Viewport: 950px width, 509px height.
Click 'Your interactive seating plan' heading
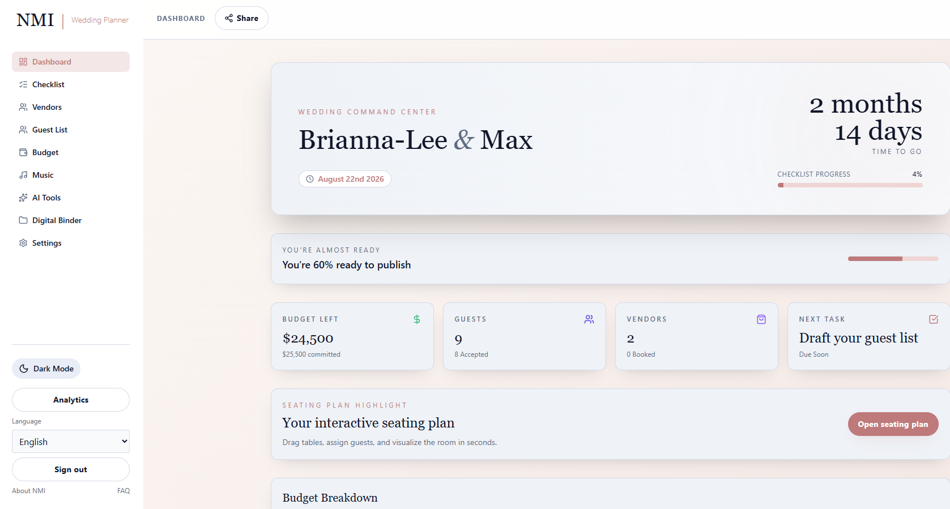point(368,423)
